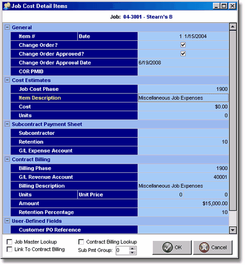Screen dimensions: 245x265
Task: Collapse the User-Defined Fields section
Action: pyautogui.click(x=7, y=221)
